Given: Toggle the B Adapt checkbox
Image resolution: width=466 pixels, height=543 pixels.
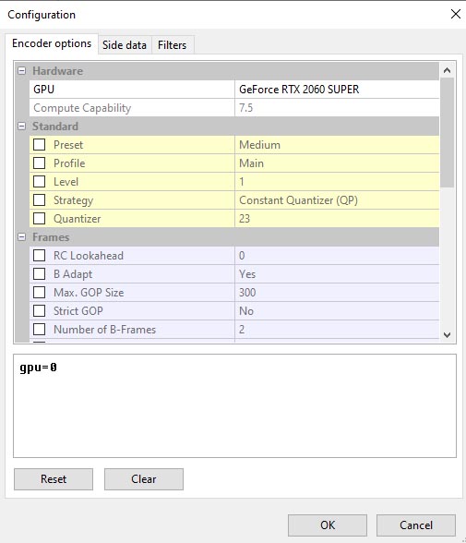Looking at the screenshot, I should 39,274.
